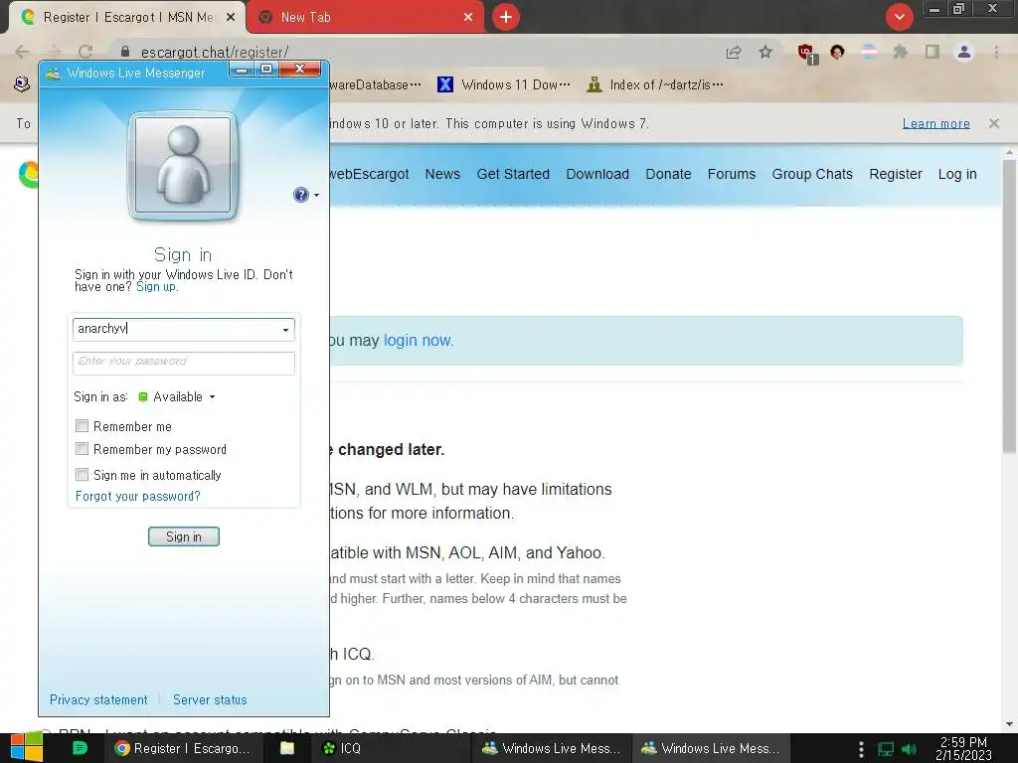
Task: Check the Remember my password box
Action: 82,449
